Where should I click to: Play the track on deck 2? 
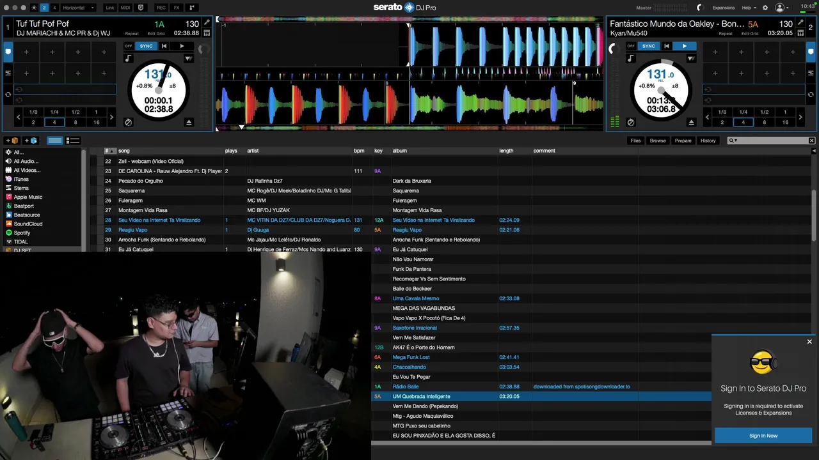684,46
